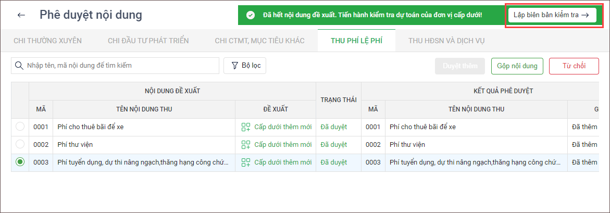The image size is (610, 213).
Task: Select radio button for Phí thư viện
Action: [20, 144]
